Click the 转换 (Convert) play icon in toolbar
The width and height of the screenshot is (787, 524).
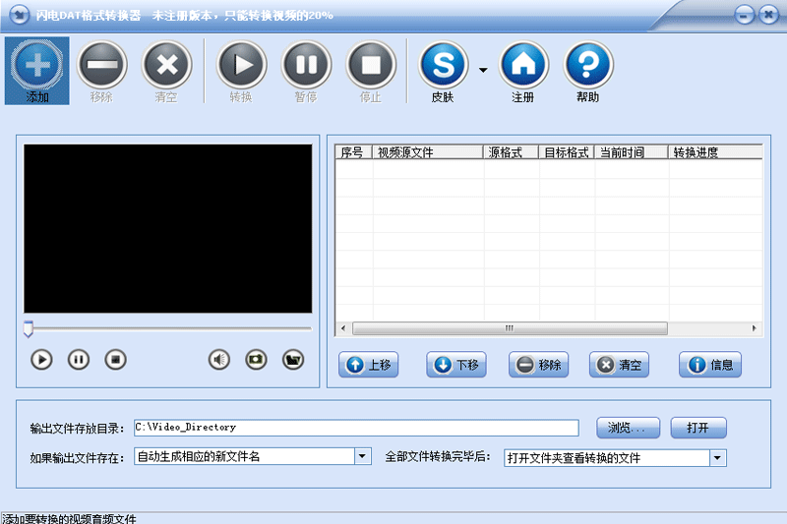[241, 65]
